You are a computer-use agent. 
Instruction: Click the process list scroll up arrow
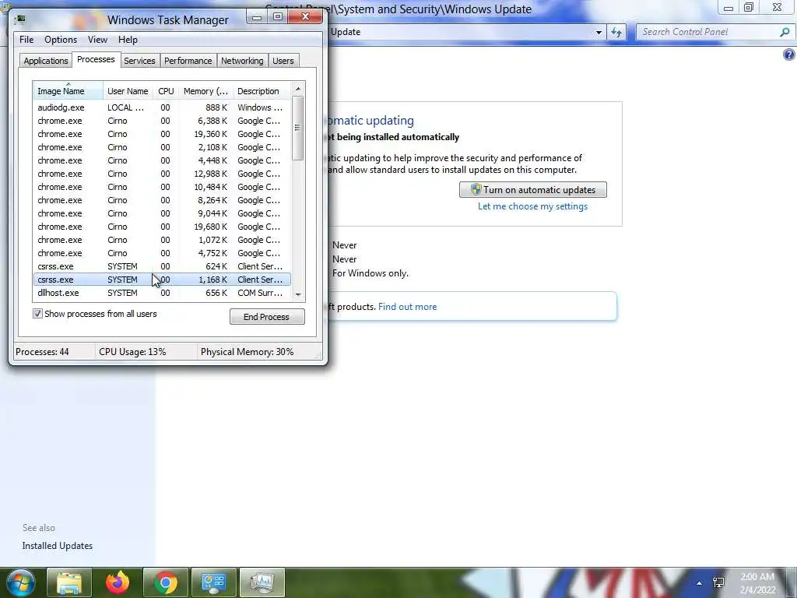[298, 89]
